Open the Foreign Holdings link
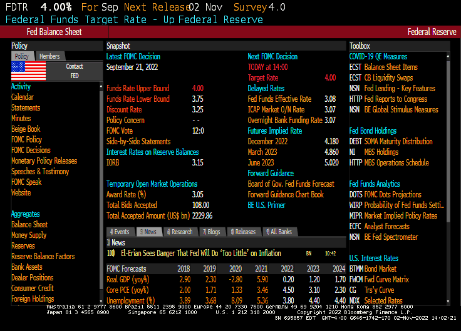The image size is (461, 331). coord(33,299)
